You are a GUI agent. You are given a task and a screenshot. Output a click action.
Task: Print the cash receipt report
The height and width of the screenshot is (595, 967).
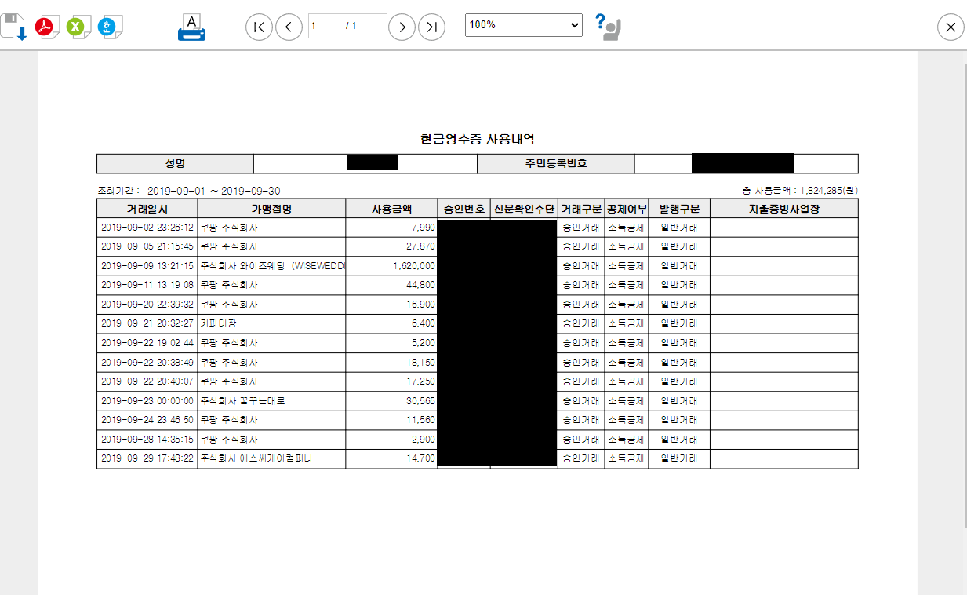[191, 27]
